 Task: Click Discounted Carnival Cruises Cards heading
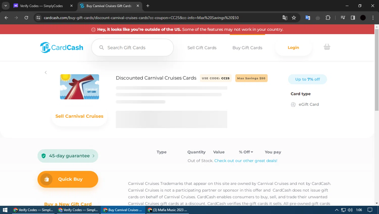156,78
